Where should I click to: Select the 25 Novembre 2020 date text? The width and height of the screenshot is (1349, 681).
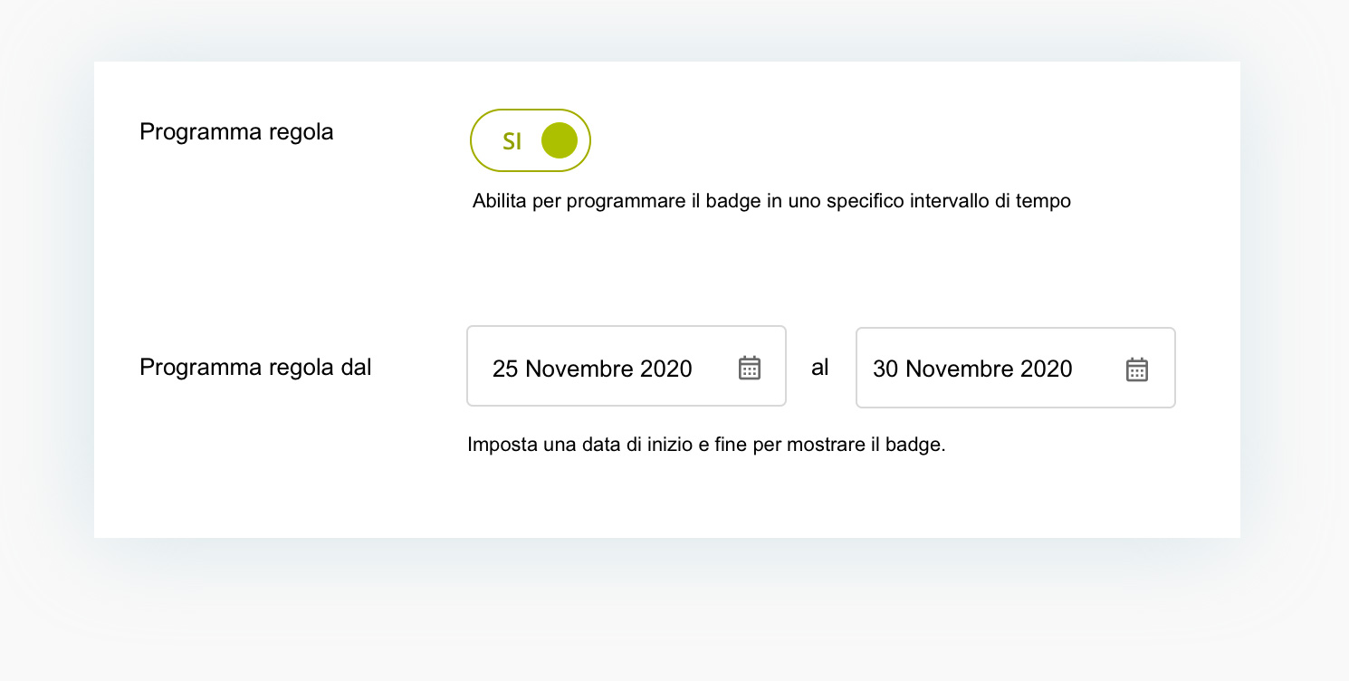tap(592, 369)
